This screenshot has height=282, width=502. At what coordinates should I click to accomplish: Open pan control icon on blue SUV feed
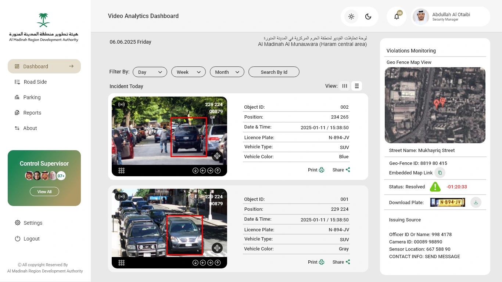[217, 156]
